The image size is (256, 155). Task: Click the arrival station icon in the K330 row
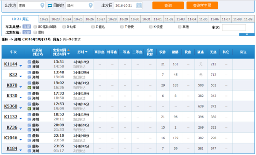tap(29, 98)
